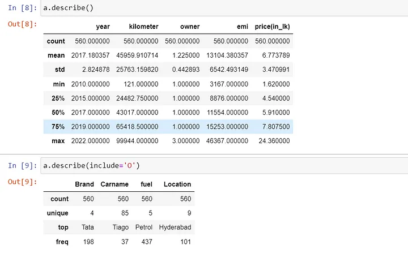Click the Location column header
Screen dimensions: 408x253
point(177,185)
